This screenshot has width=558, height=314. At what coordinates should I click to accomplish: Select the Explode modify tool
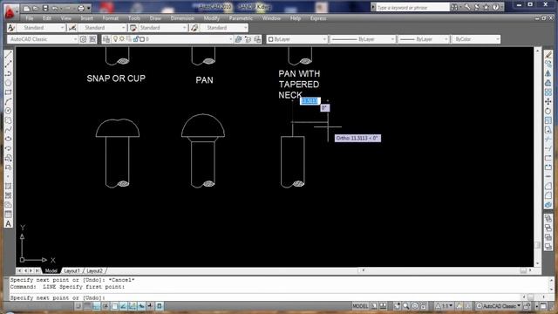pos(548,205)
